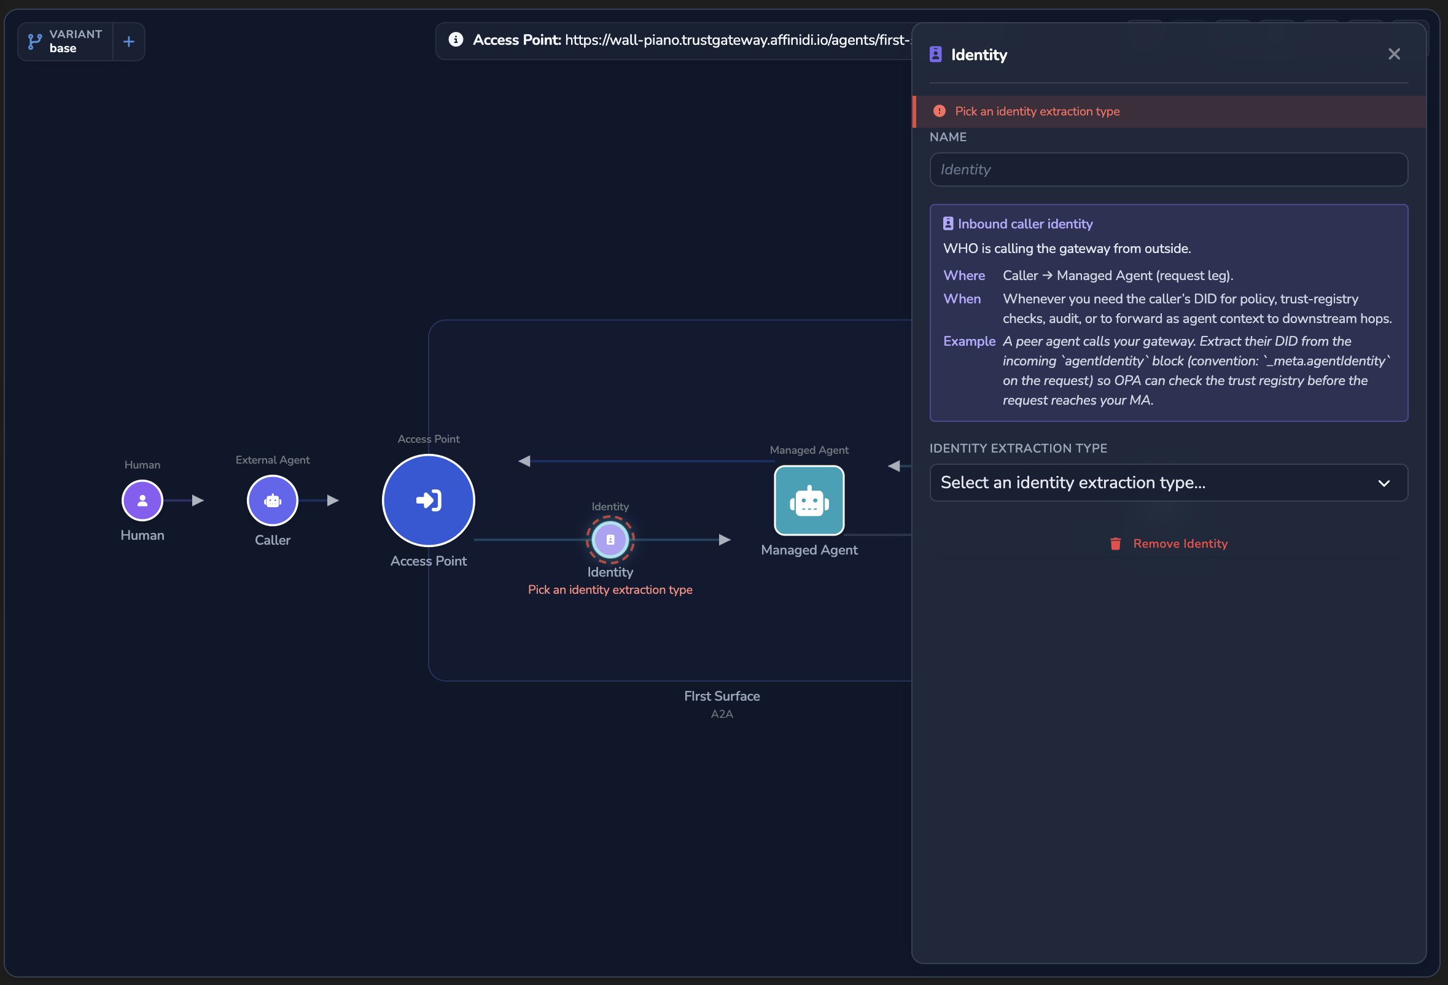1448x985 pixels.
Task: Click the 'Caller' label under external agent
Action: pyautogui.click(x=272, y=540)
